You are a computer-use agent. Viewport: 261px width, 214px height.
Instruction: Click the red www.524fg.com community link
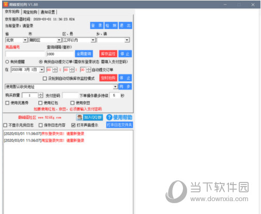[x=50, y=117]
